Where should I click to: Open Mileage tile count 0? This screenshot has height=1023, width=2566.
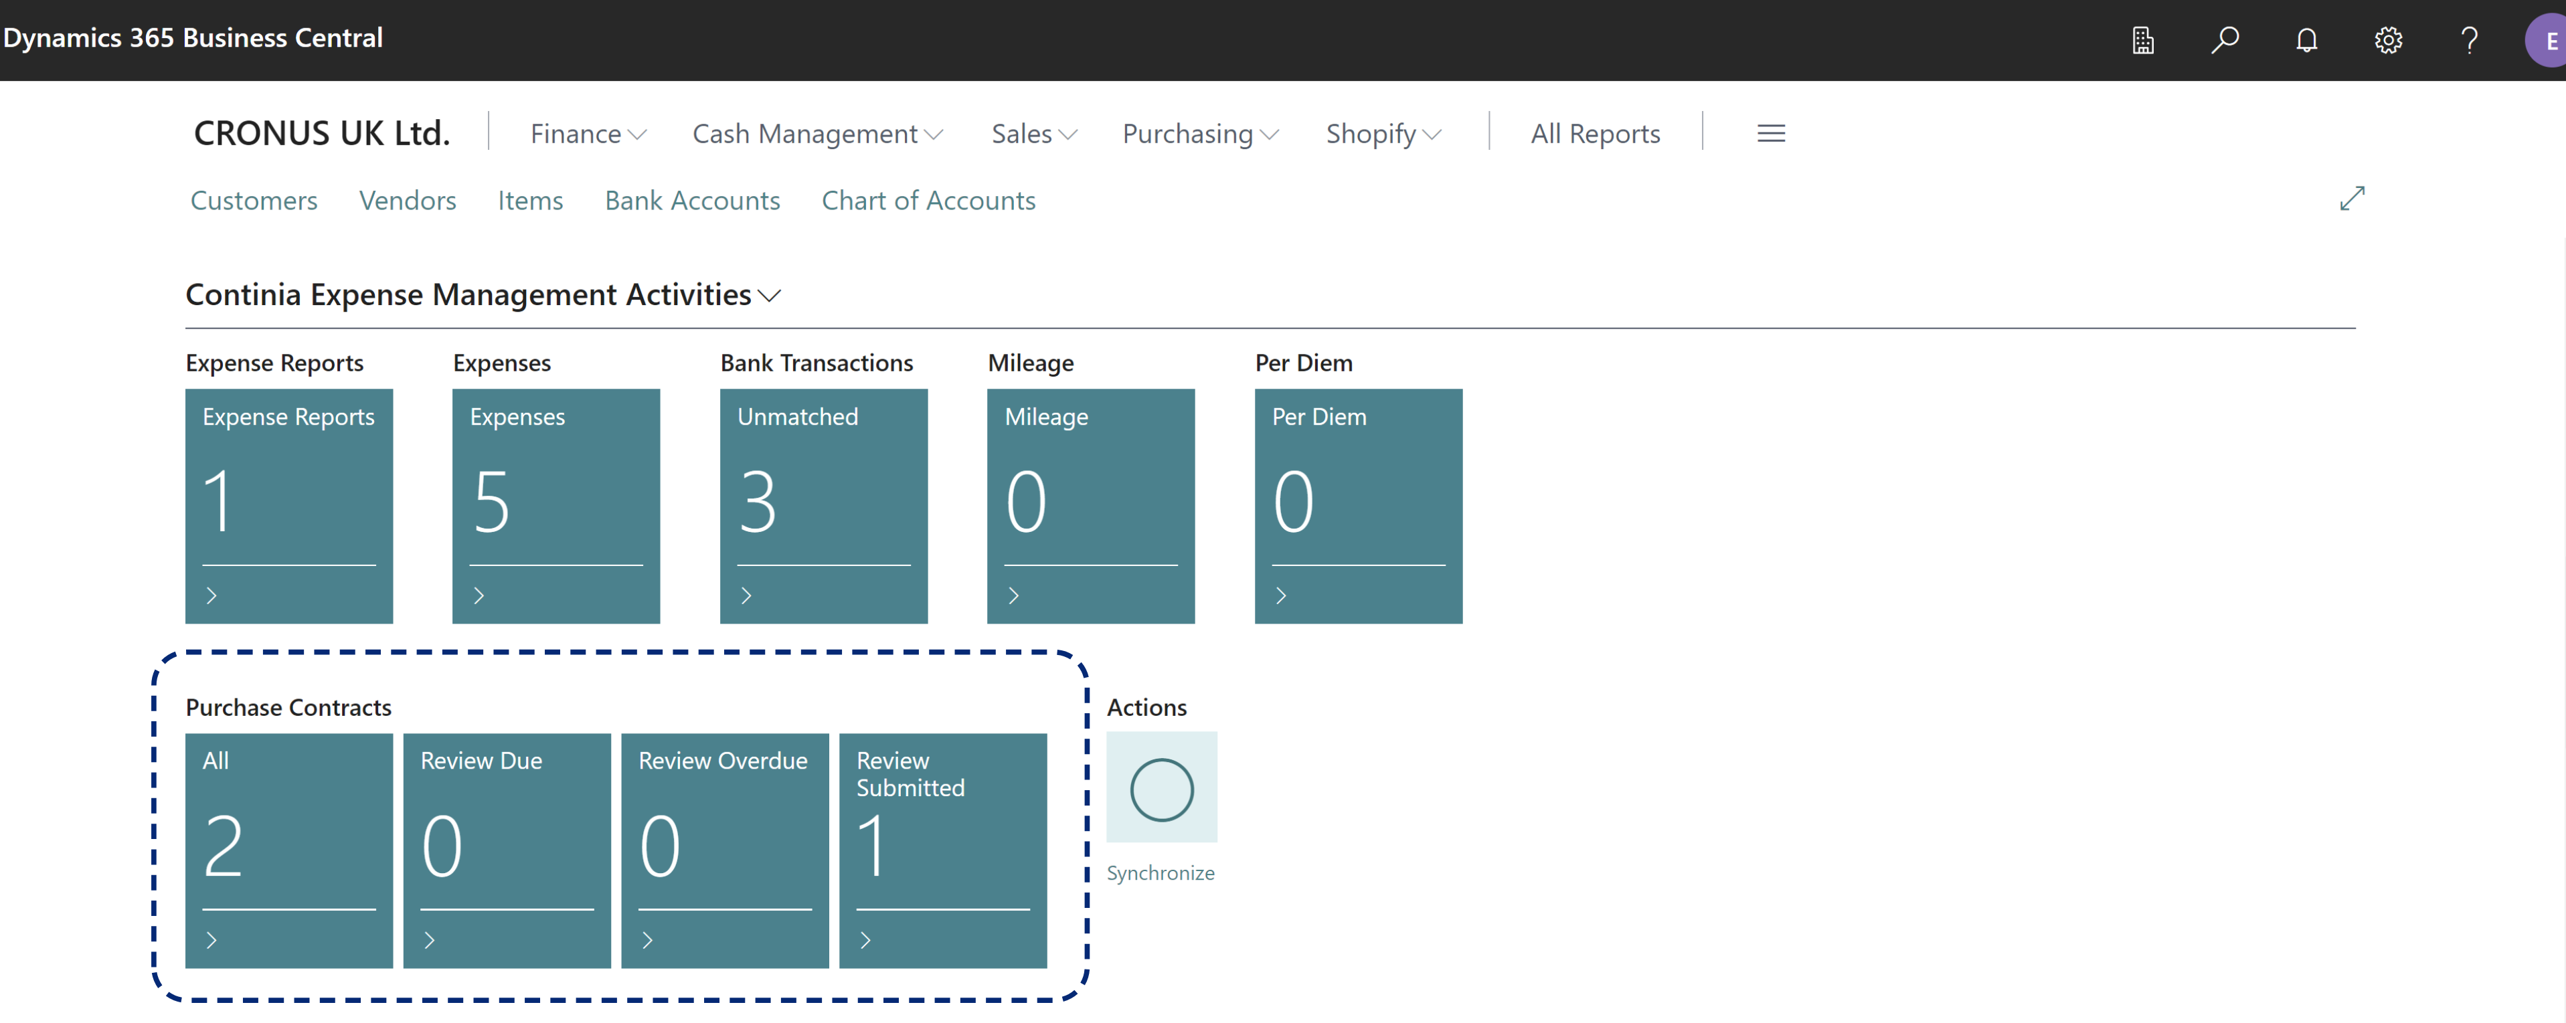[1091, 506]
